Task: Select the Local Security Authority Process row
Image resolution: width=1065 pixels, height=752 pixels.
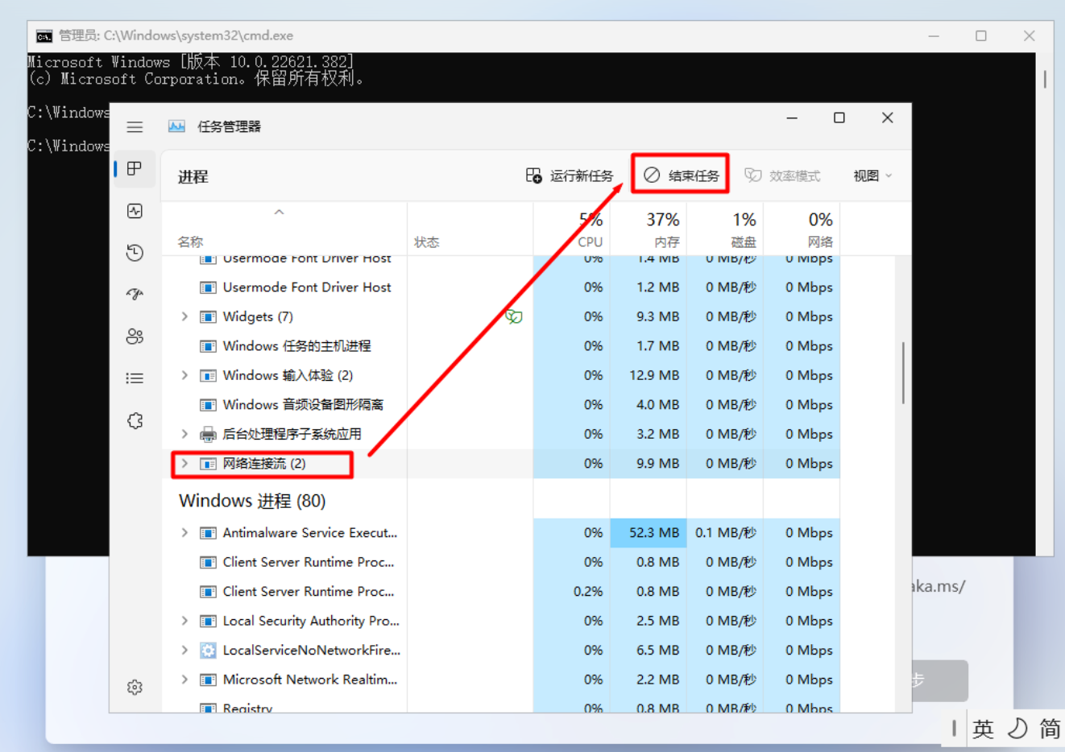Action: [501, 621]
